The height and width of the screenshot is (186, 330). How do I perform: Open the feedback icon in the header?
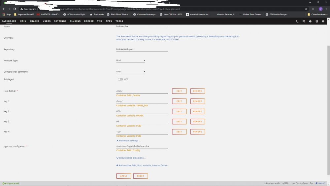[x=304, y=21]
